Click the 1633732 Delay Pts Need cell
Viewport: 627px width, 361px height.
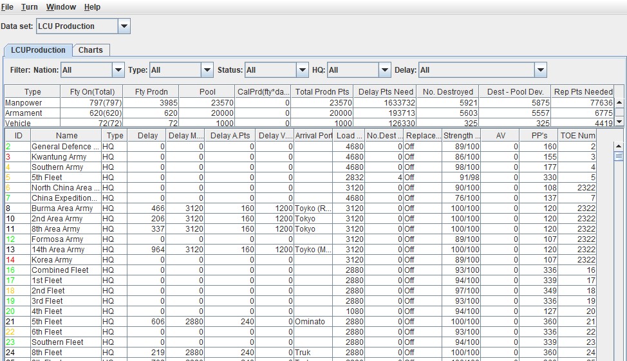385,103
